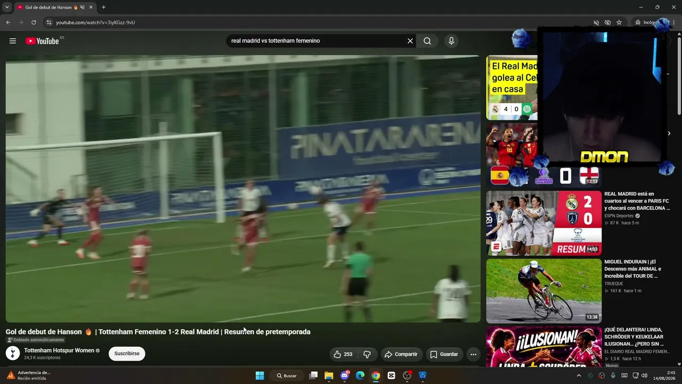The image size is (682, 384).
Task: Open Tottenham Hotspur Women channel avatar
Action: pos(13,353)
